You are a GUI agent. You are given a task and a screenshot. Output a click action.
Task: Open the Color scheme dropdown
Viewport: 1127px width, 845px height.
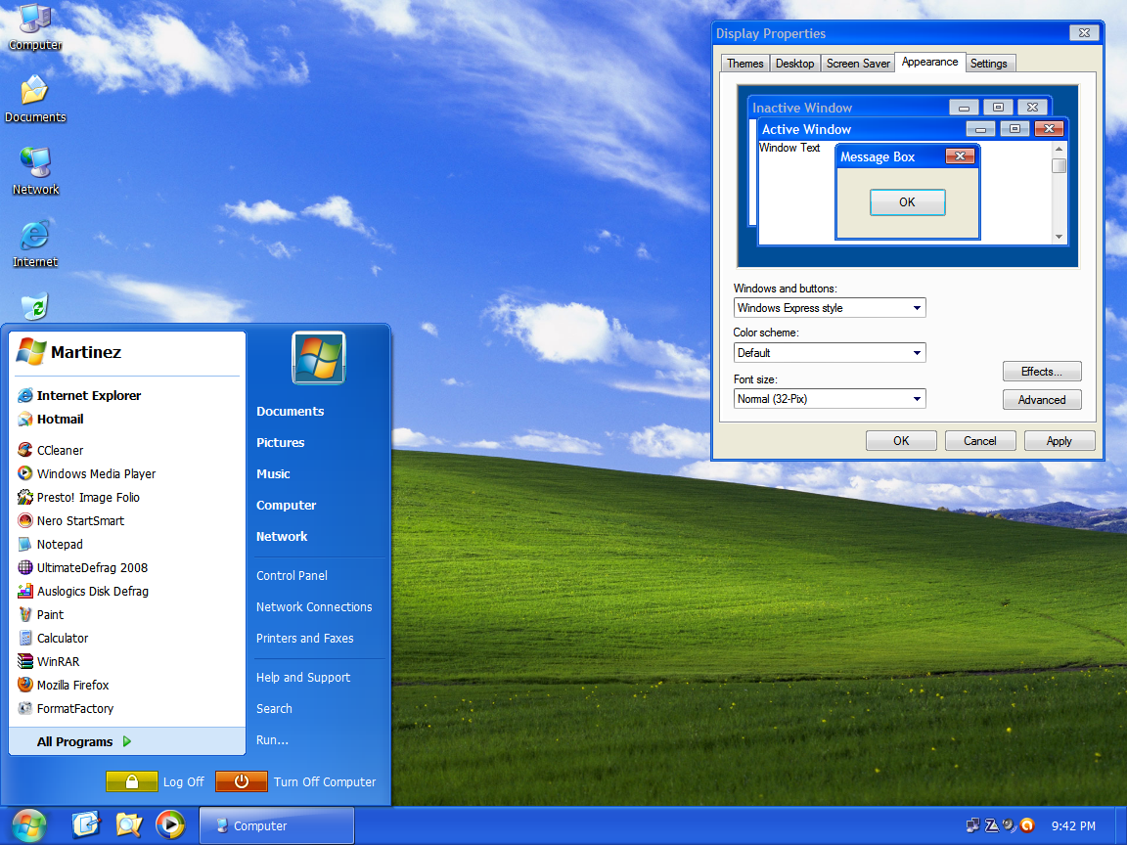click(x=917, y=353)
